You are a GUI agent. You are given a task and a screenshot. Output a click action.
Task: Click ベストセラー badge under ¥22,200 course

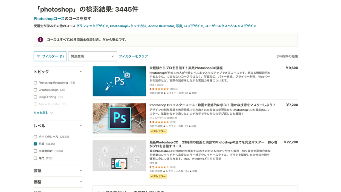[158, 176]
